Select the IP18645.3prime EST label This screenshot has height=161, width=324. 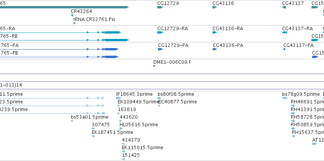click(134, 94)
